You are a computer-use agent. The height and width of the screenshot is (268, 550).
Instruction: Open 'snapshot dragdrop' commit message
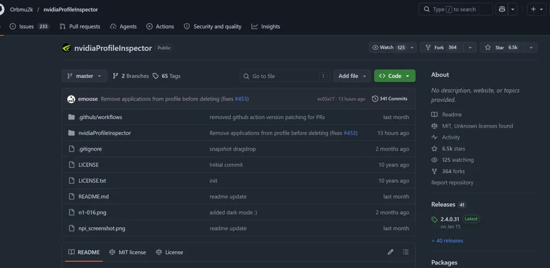tap(233, 149)
